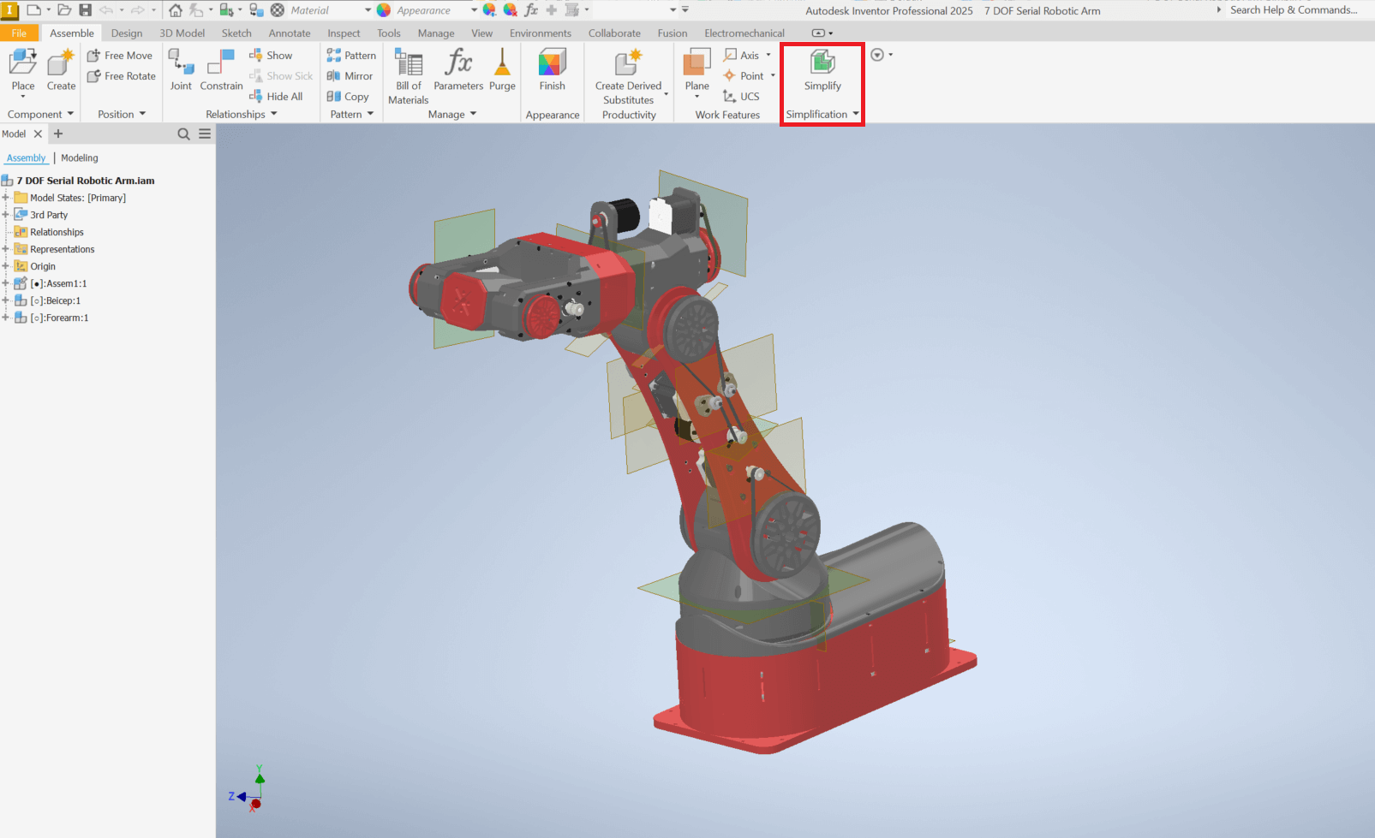Open the Environments tab
1375x838 pixels.
pos(541,33)
